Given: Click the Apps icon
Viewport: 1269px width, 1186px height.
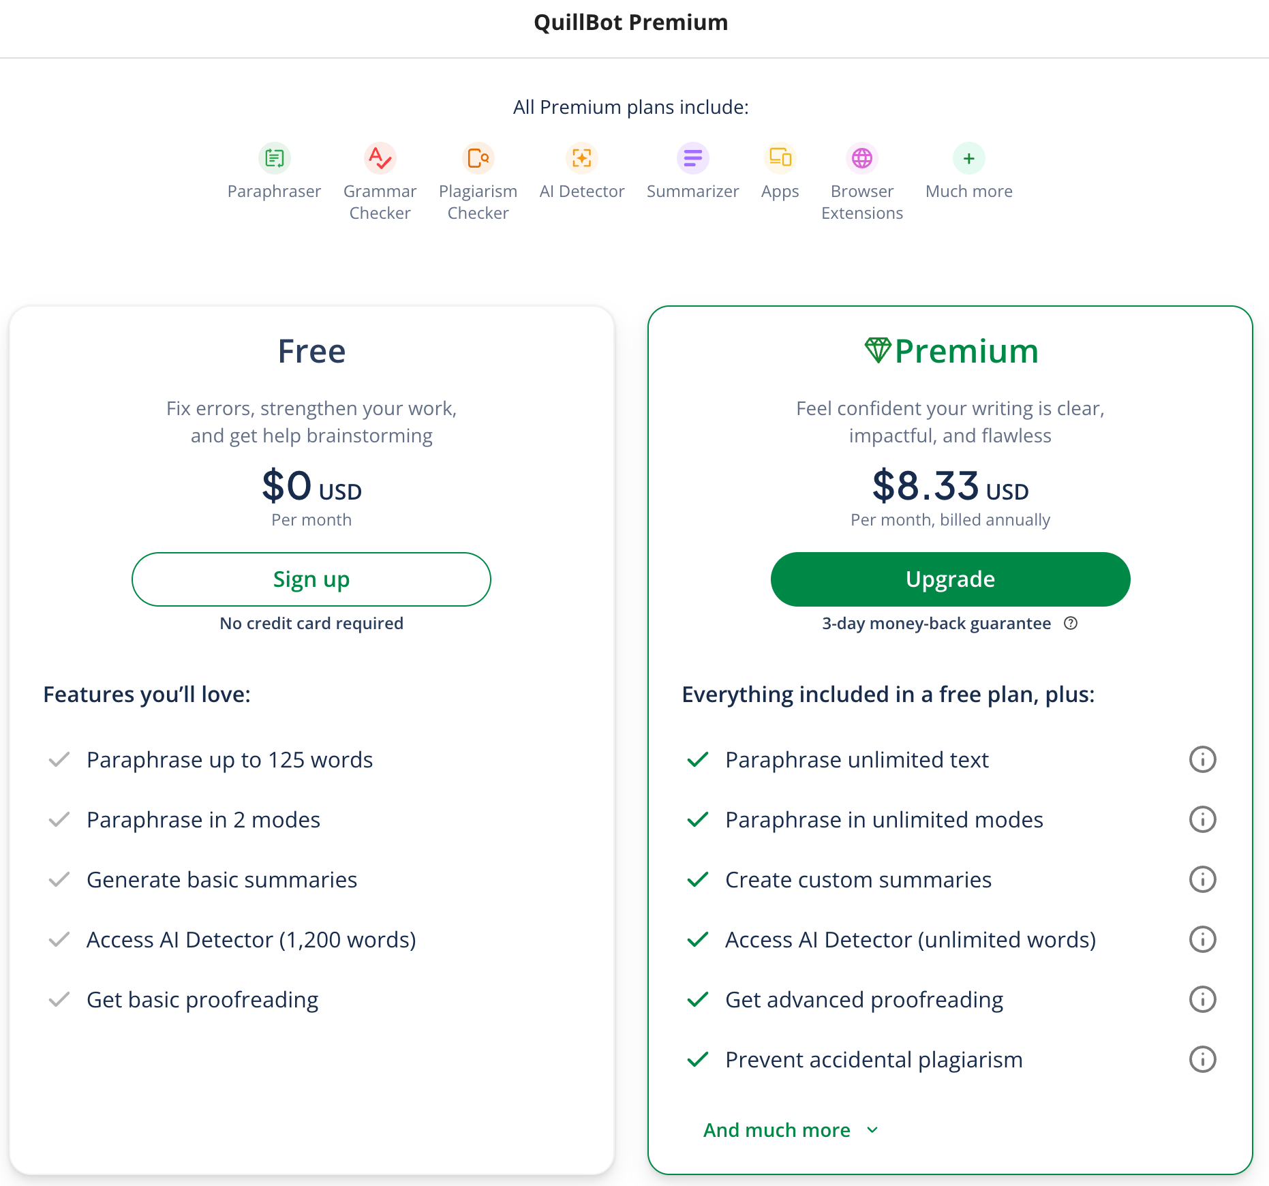Looking at the screenshot, I should click(780, 158).
